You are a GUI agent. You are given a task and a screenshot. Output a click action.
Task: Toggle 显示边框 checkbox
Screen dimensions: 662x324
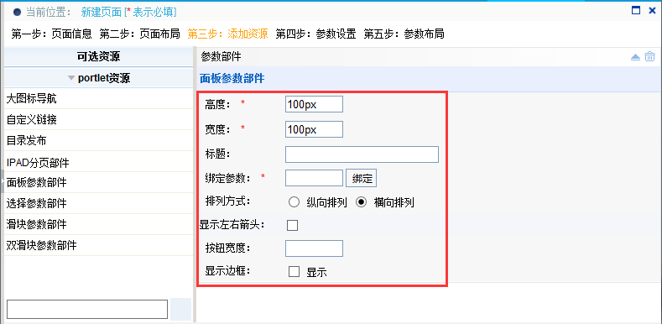coord(294,272)
